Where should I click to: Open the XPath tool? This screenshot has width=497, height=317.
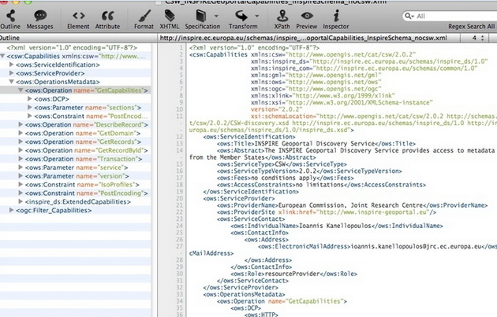[281, 17]
